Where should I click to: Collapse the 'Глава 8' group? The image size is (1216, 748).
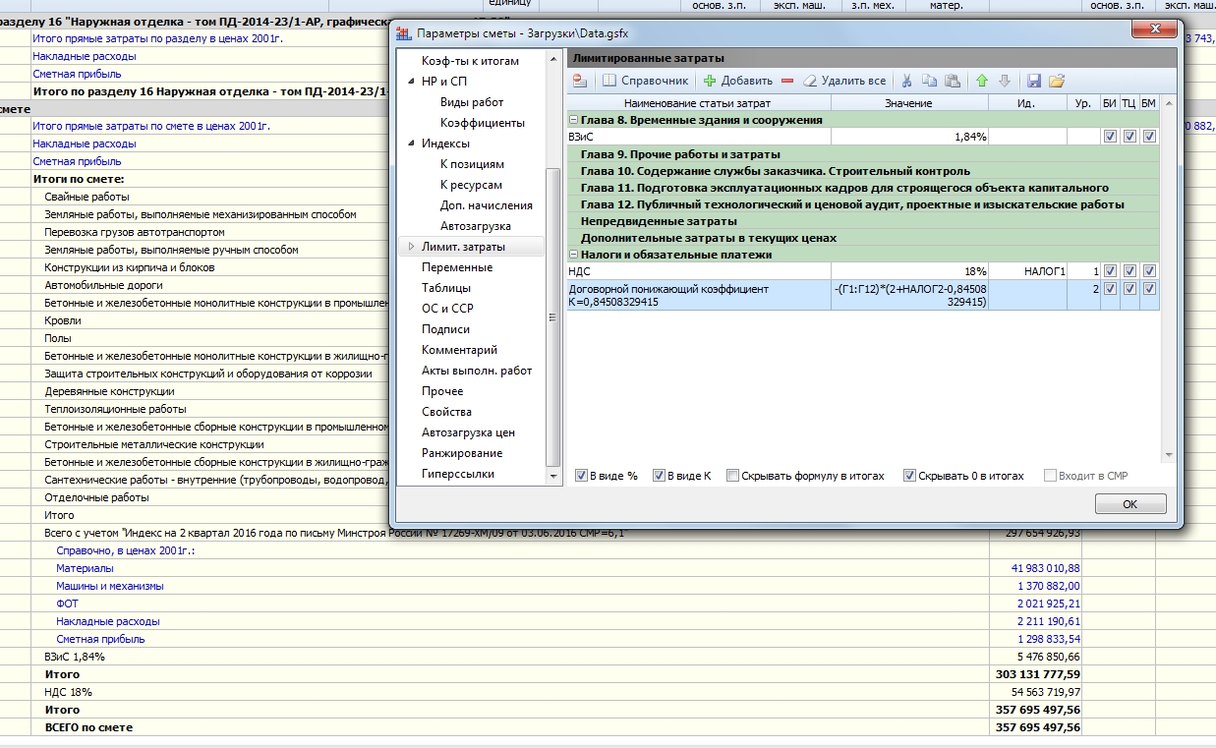pyautogui.click(x=573, y=120)
